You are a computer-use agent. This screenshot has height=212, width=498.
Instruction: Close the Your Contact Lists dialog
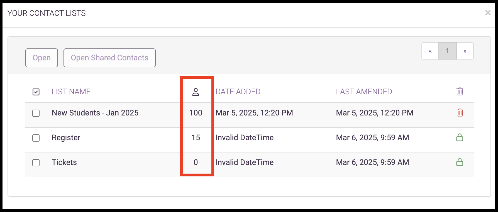coord(488,13)
